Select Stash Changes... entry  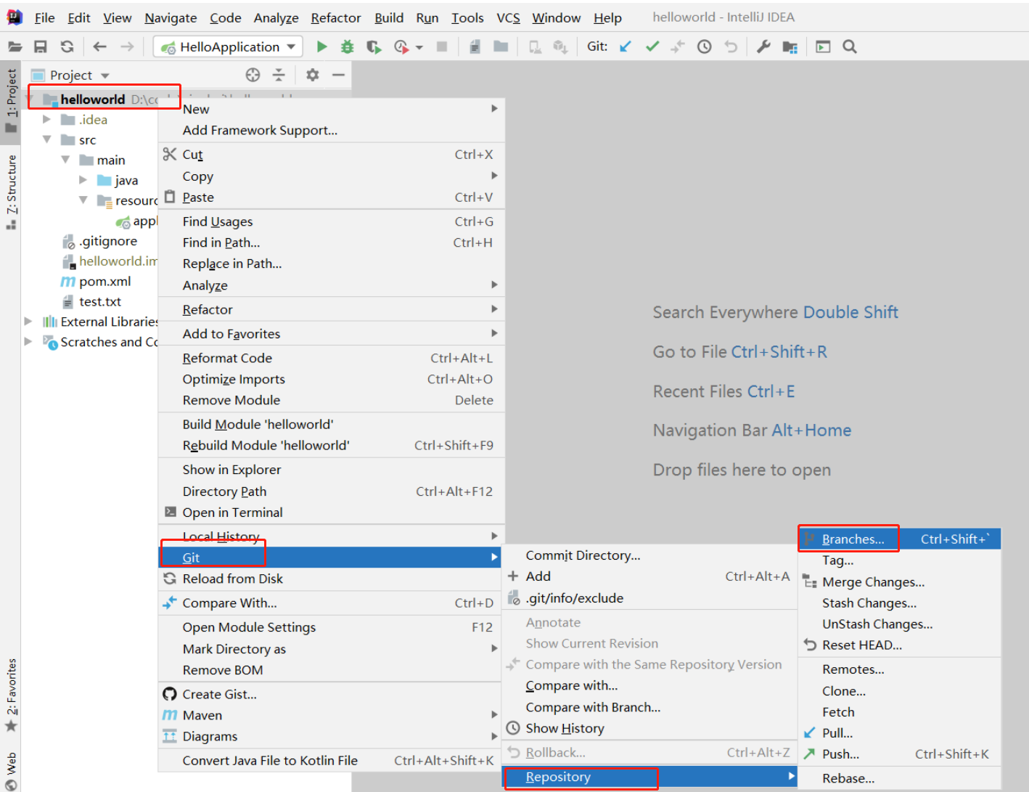point(900,603)
